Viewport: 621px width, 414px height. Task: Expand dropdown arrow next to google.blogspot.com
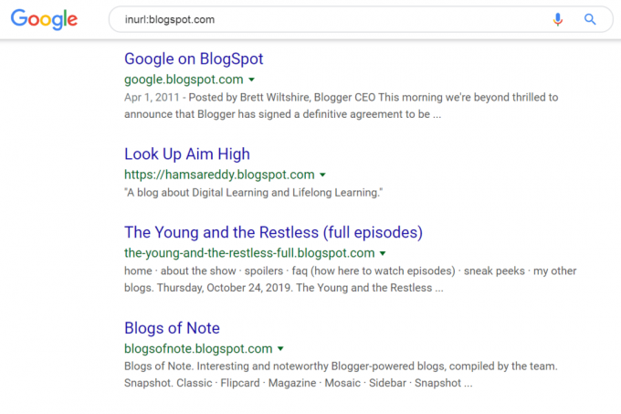251,80
